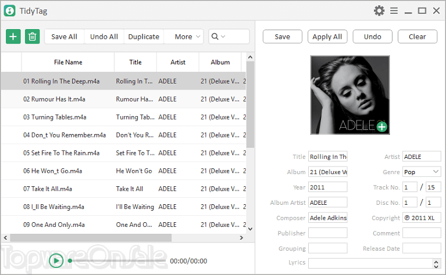Sort by Title column header

135,62
